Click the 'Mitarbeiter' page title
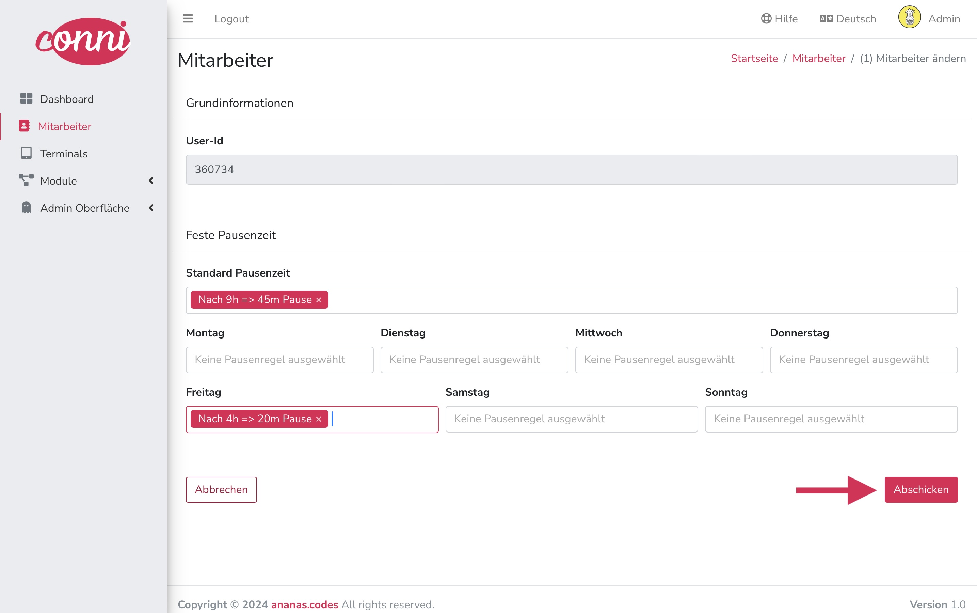The width and height of the screenshot is (977, 613). click(225, 60)
